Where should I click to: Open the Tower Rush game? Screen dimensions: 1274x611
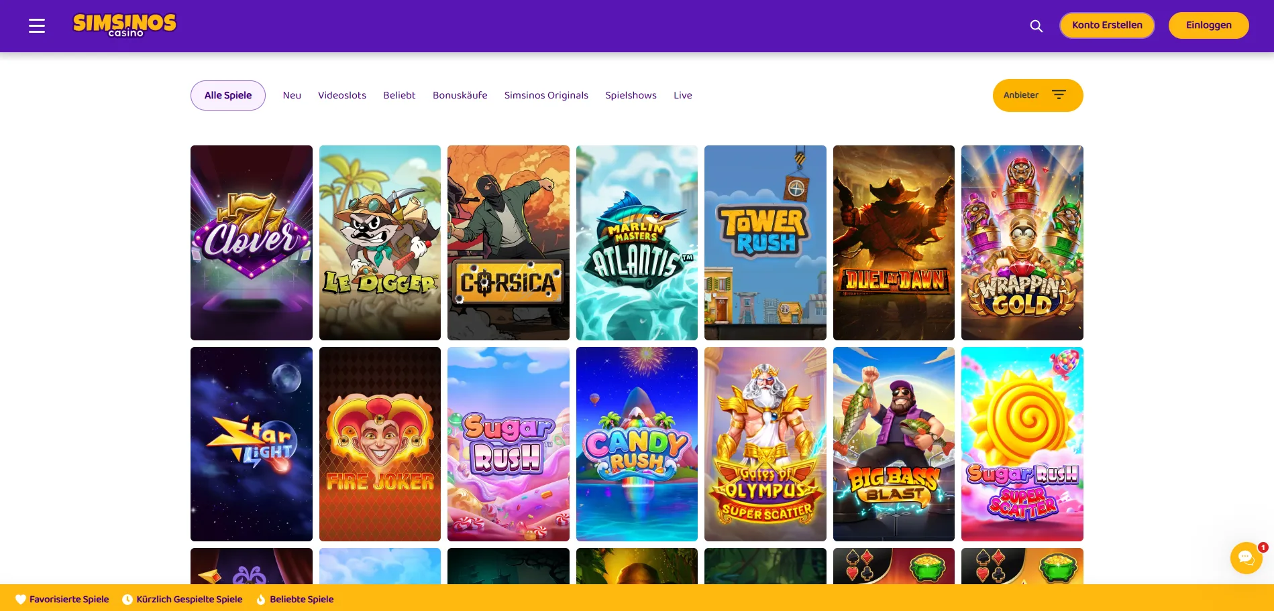(765, 243)
